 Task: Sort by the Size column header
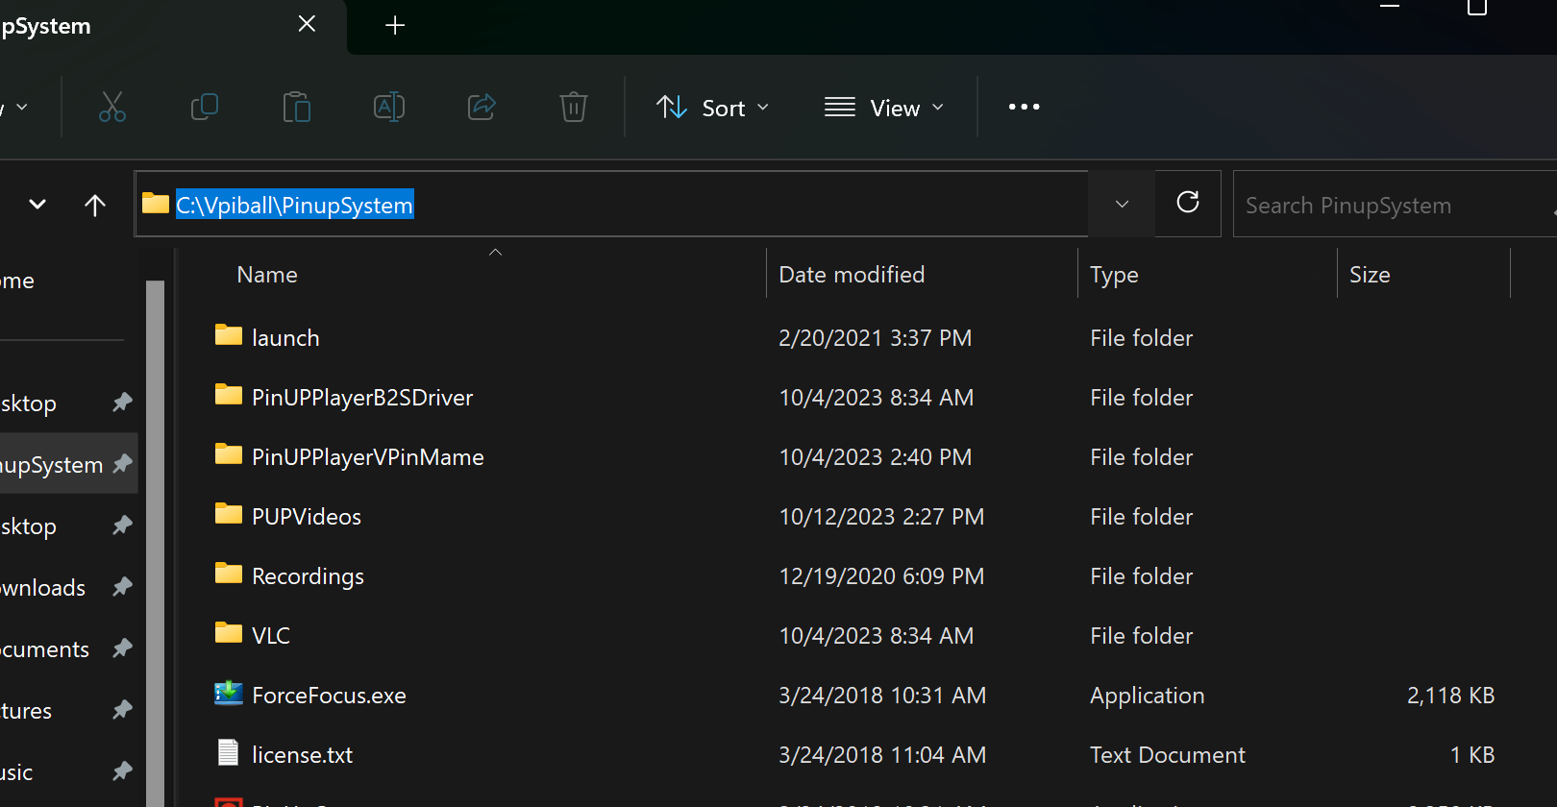click(x=1370, y=275)
